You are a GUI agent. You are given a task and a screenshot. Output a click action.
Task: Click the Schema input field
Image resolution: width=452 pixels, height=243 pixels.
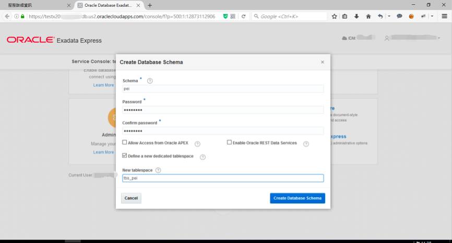[x=223, y=89]
